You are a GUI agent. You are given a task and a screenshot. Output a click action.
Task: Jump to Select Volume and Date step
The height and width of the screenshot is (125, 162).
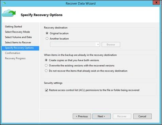click(18, 37)
